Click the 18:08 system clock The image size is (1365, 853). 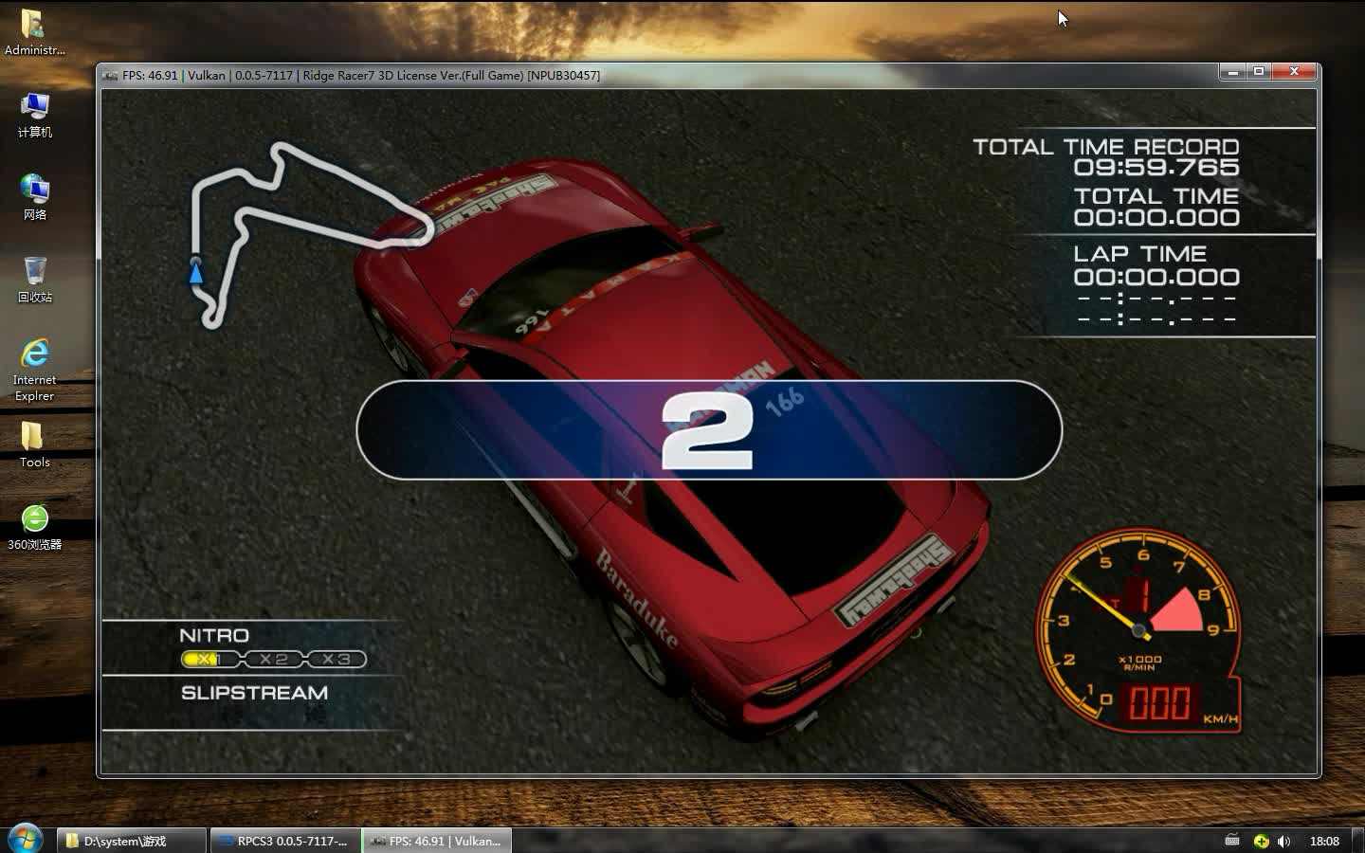click(1324, 842)
